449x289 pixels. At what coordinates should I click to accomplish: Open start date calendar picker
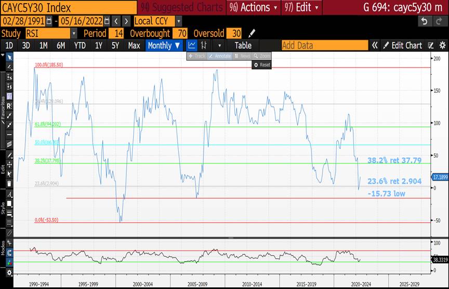49,21
